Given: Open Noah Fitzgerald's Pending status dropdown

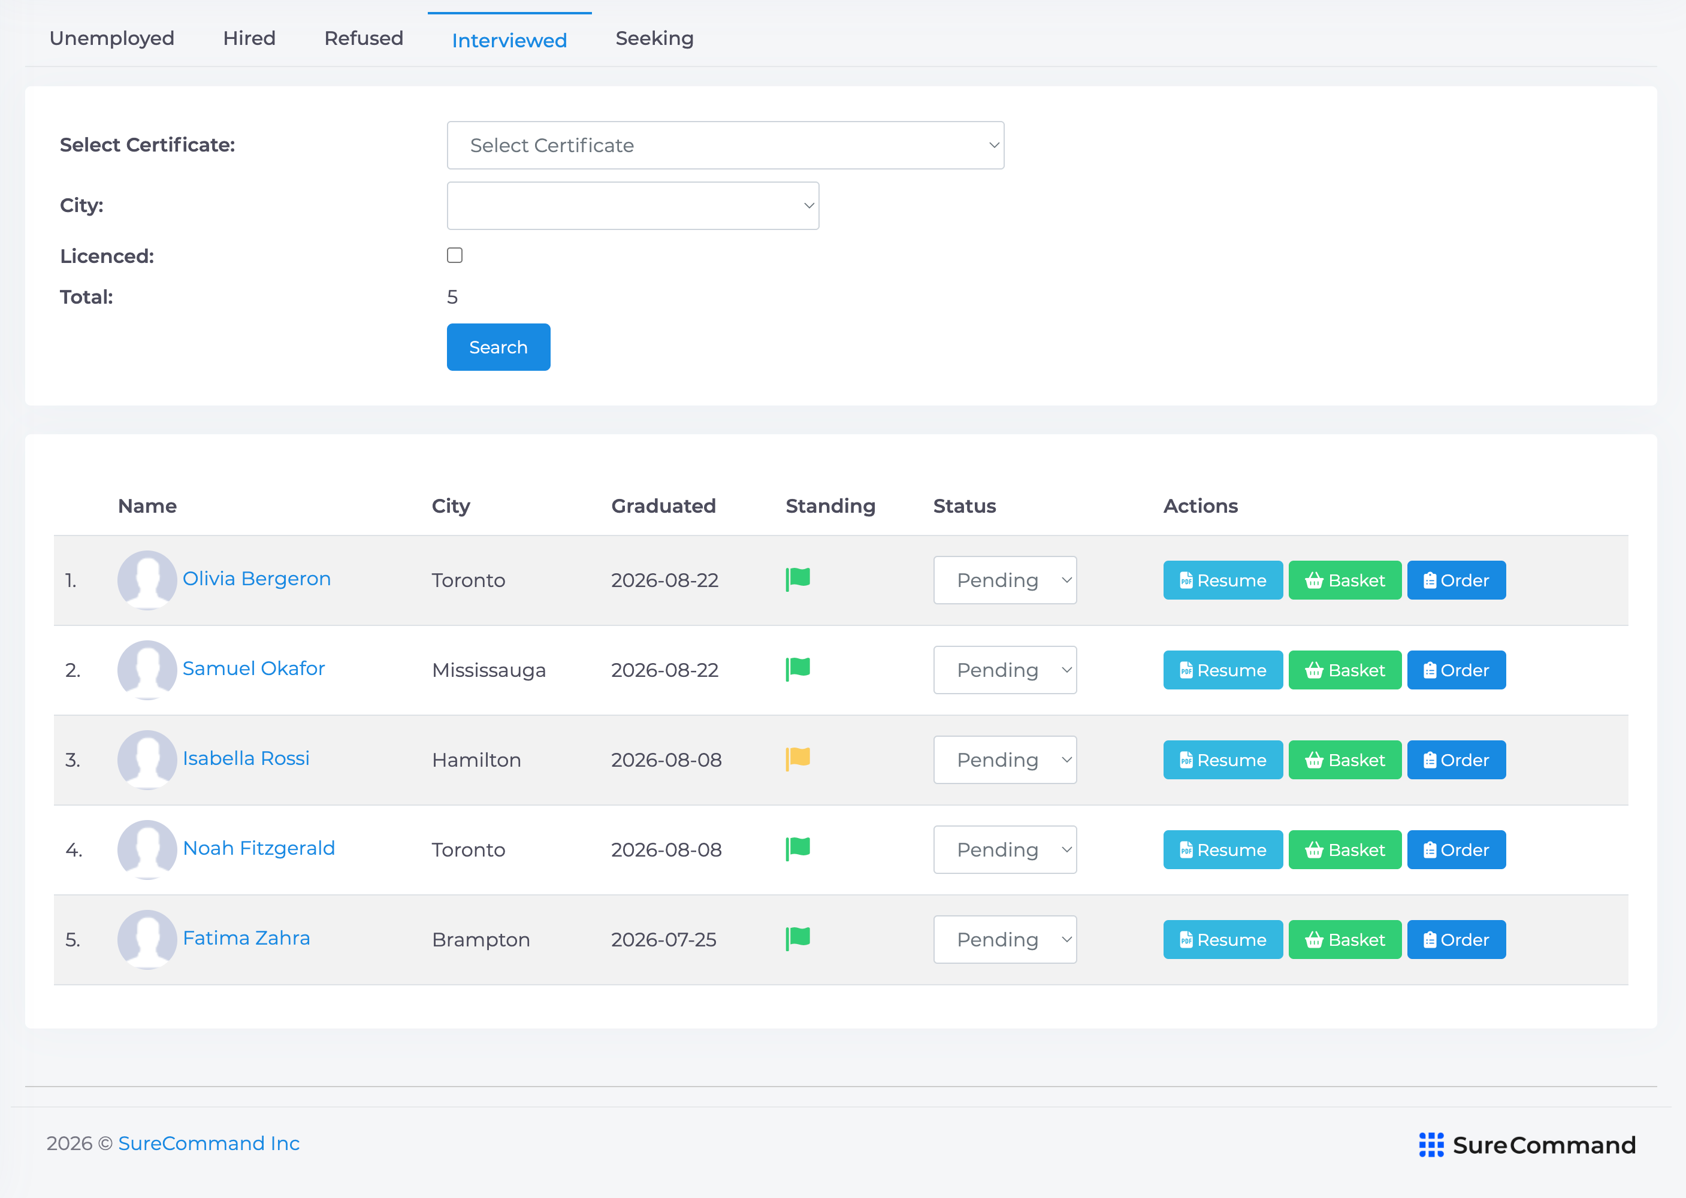Looking at the screenshot, I should pyautogui.click(x=1005, y=850).
